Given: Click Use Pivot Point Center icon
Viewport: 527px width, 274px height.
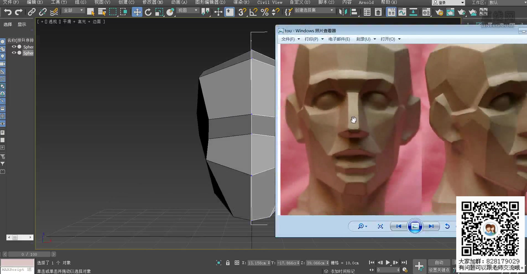Looking at the screenshot, I should coord(205,12).
